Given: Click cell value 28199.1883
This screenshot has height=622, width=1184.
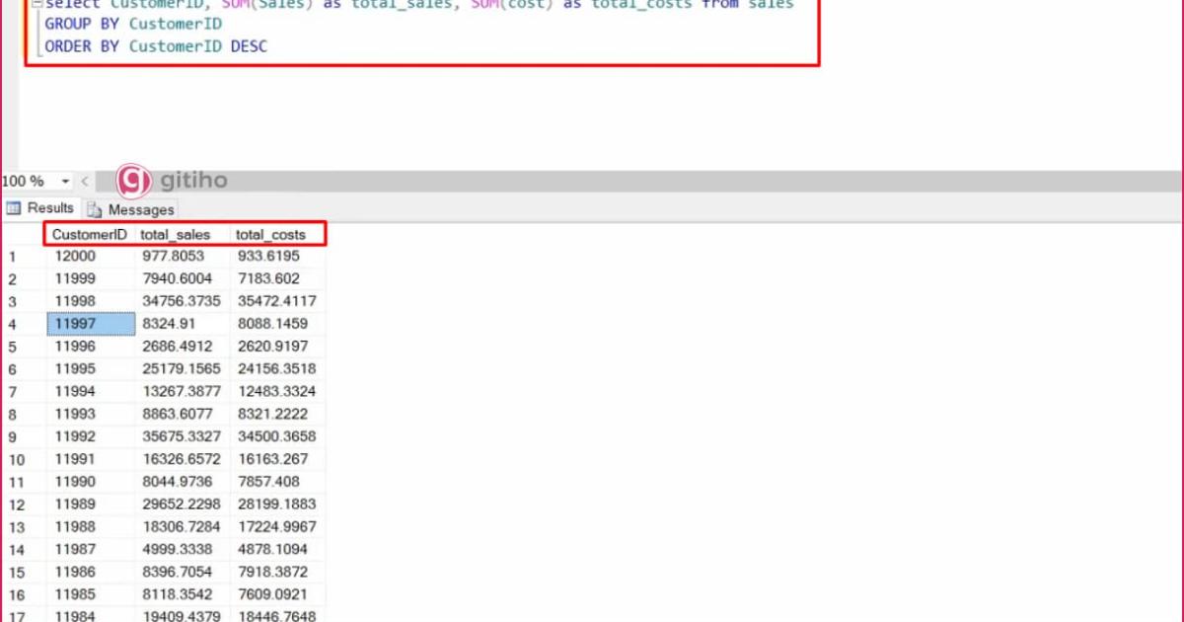Looking at the screenshot, I should [x=277, y=505].
